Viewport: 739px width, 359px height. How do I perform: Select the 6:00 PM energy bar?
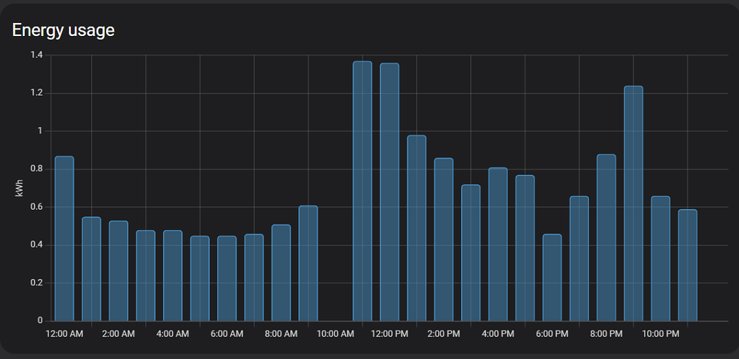[552, 278]
